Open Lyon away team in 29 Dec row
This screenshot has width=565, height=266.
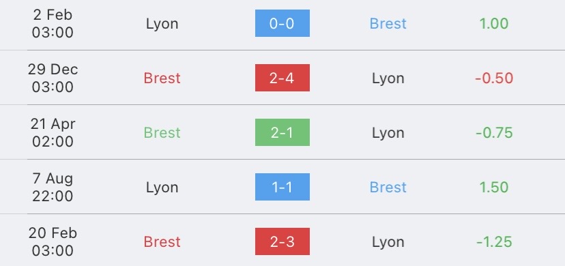388,79
